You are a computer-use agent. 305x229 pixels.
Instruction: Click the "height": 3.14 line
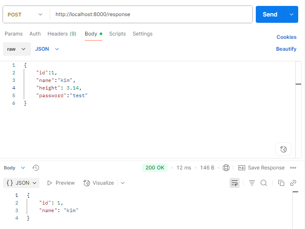59,88
